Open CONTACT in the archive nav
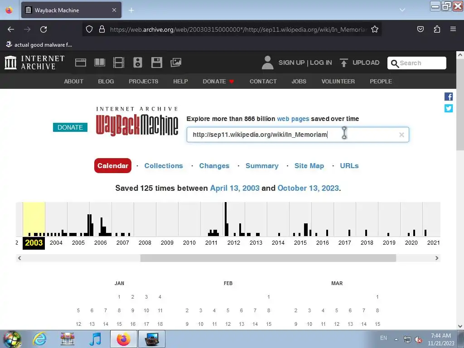The width and height of the screenshot is (464, 348). coord(263,82)
